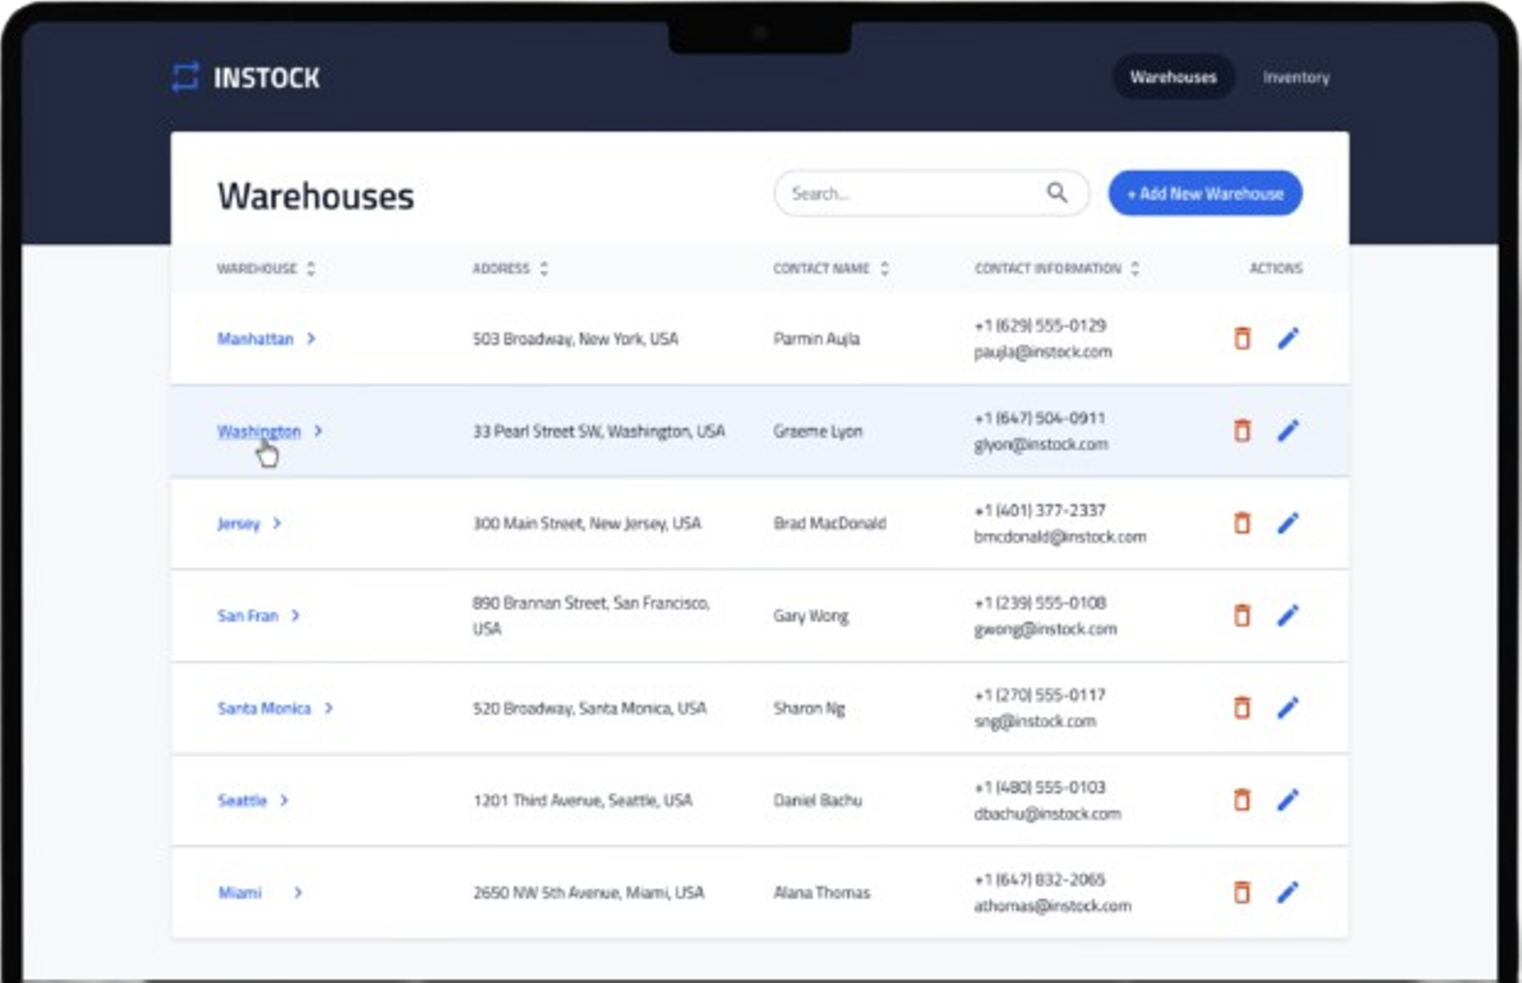
Task: Expand Washington via its chevron
Action: pyautogui.click(x=319, y=430)
